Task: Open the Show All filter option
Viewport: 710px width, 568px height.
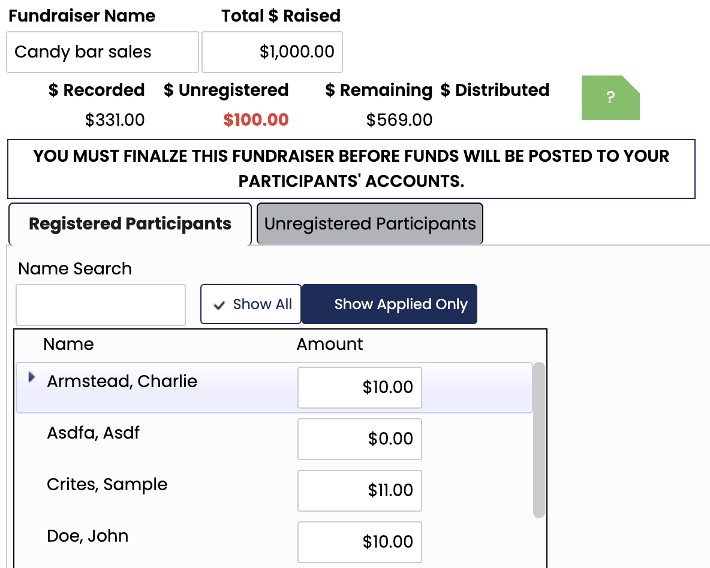Action: tap(251, 304)
